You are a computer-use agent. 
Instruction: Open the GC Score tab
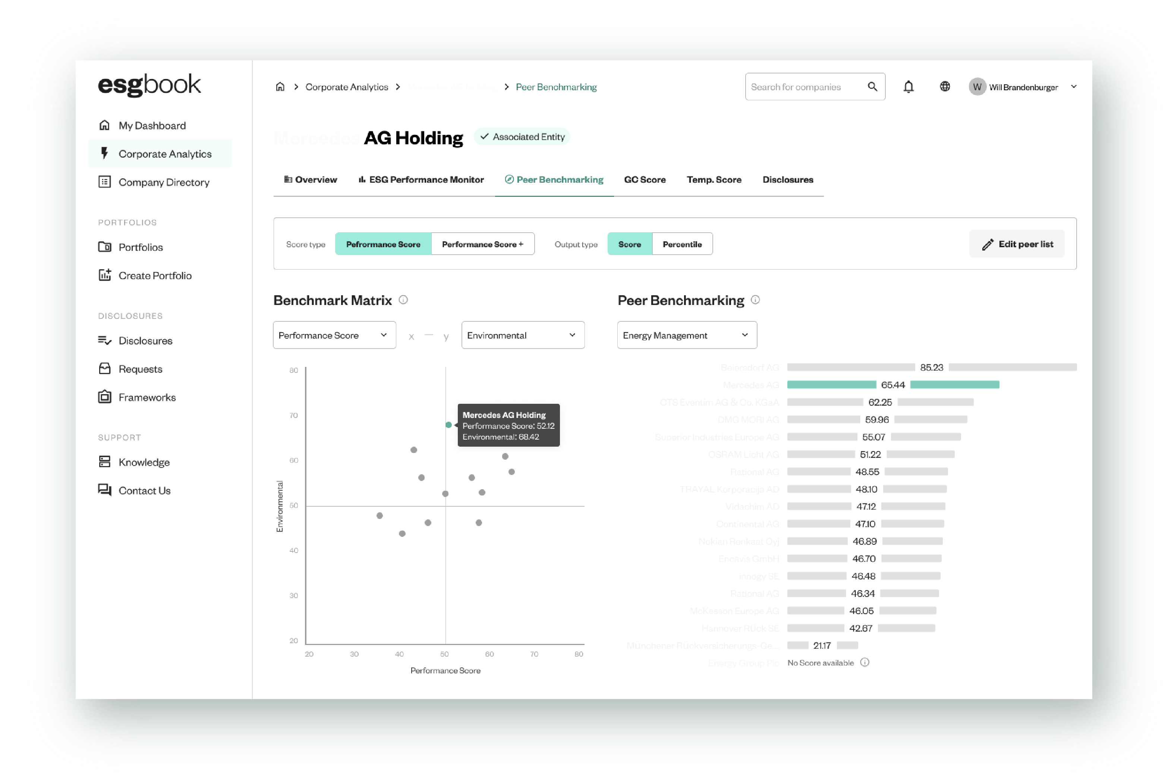tap(645, 179)
